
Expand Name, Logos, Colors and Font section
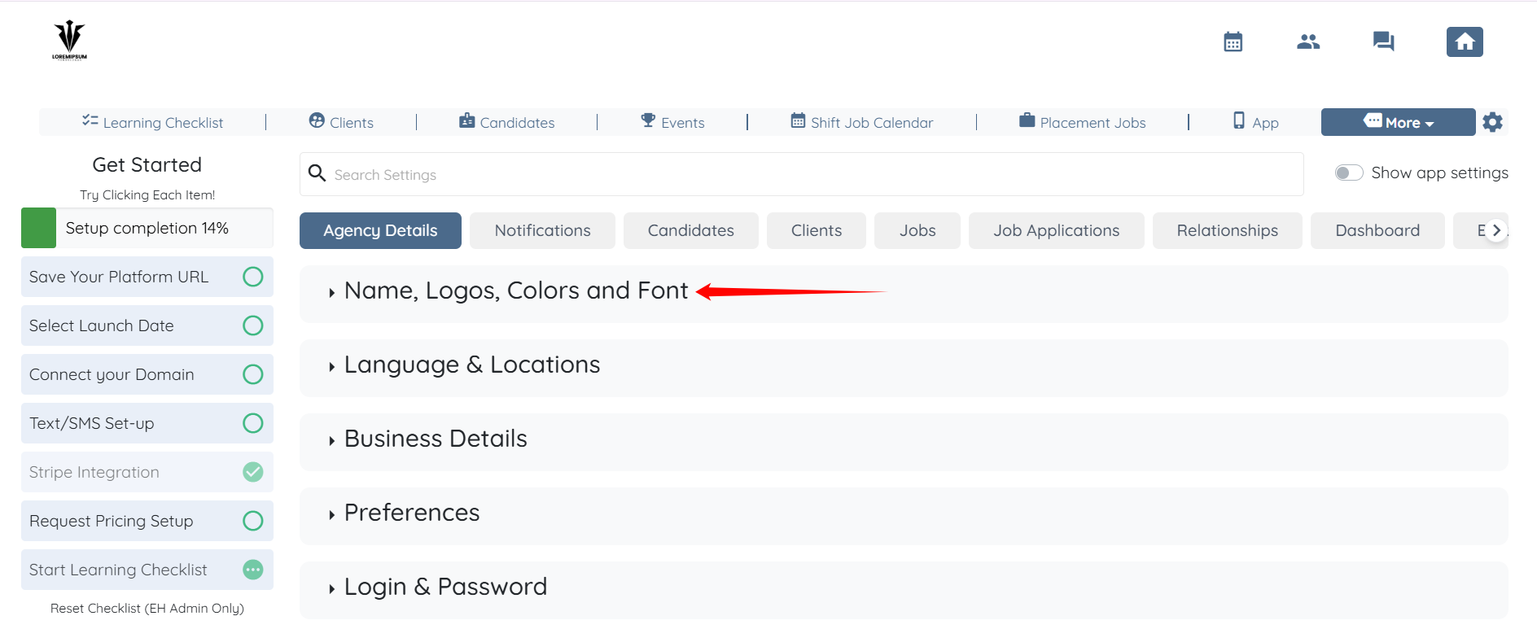(x=515, y=291)
